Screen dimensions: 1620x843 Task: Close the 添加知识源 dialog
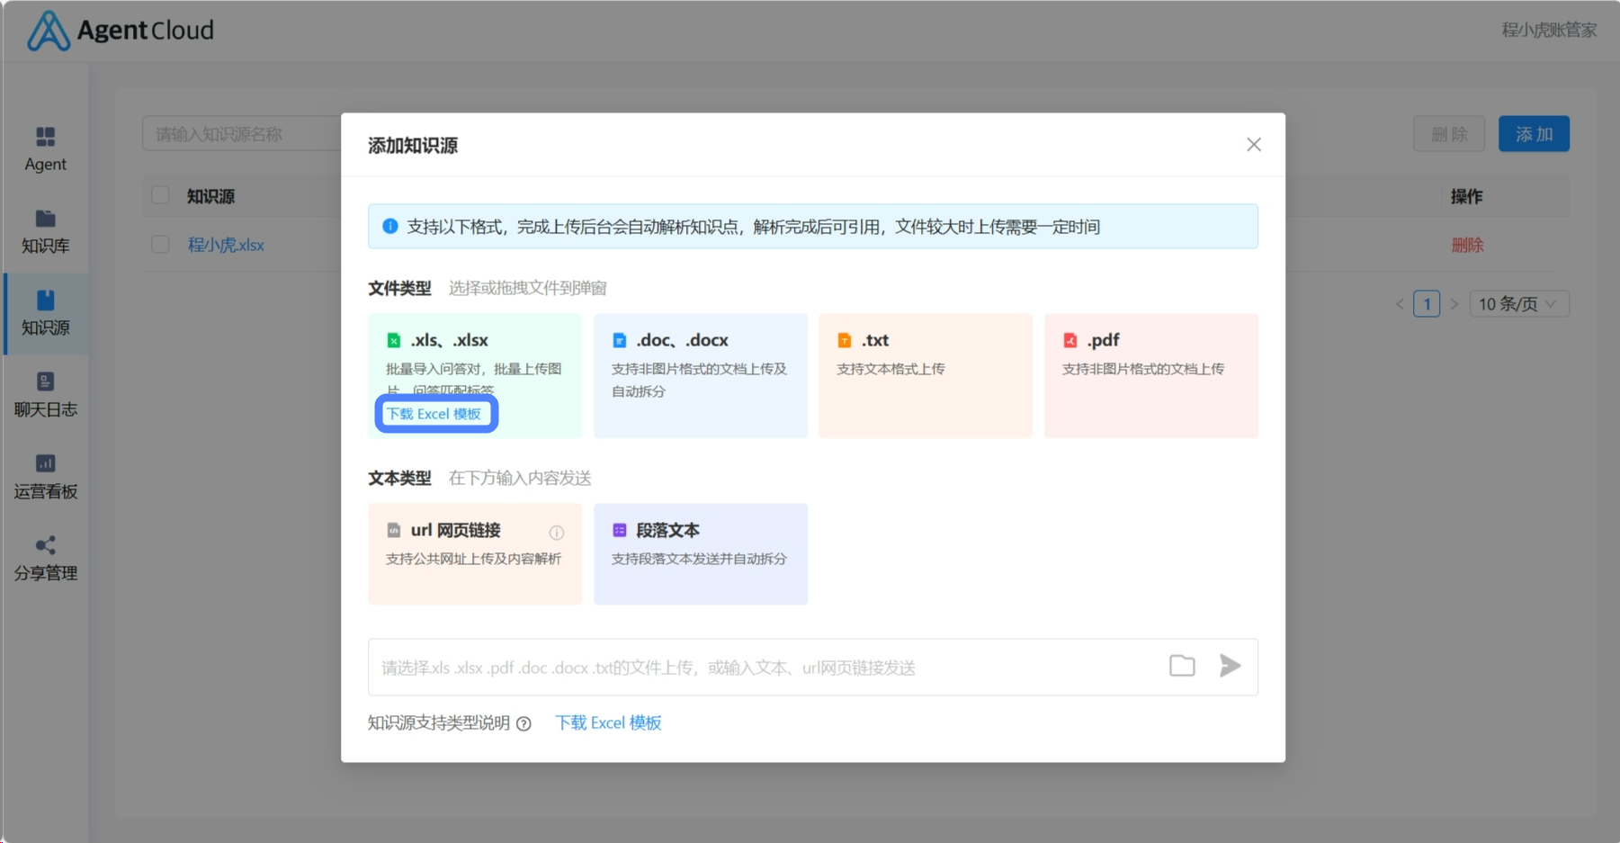pos(1253,145)
